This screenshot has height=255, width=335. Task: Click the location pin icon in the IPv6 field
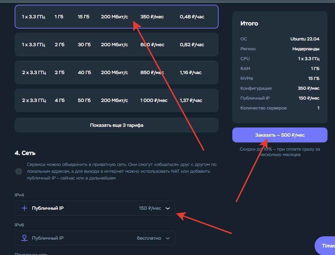pos(24,238)
